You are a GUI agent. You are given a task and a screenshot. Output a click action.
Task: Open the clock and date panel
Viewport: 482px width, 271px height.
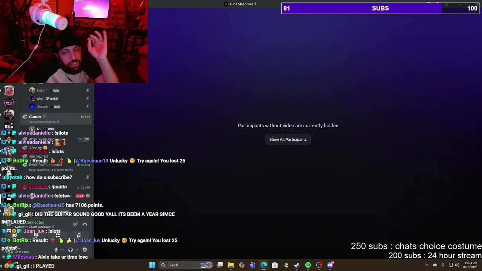point(470,265)
